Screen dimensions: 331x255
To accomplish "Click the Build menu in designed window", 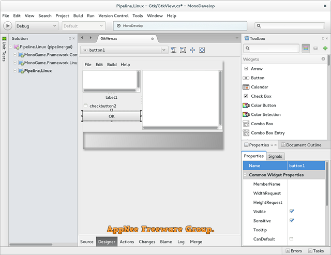I will (x=112, y=65).
